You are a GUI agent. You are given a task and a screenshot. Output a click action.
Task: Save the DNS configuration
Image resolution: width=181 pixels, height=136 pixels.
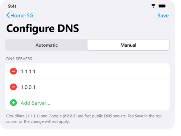[163, 16]
